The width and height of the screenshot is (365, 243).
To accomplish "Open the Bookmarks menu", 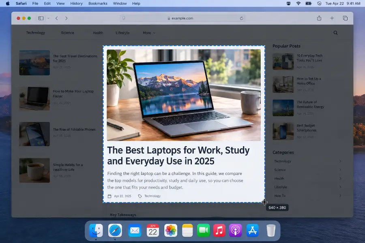I will pyautogui.click(x=98, y=4).
